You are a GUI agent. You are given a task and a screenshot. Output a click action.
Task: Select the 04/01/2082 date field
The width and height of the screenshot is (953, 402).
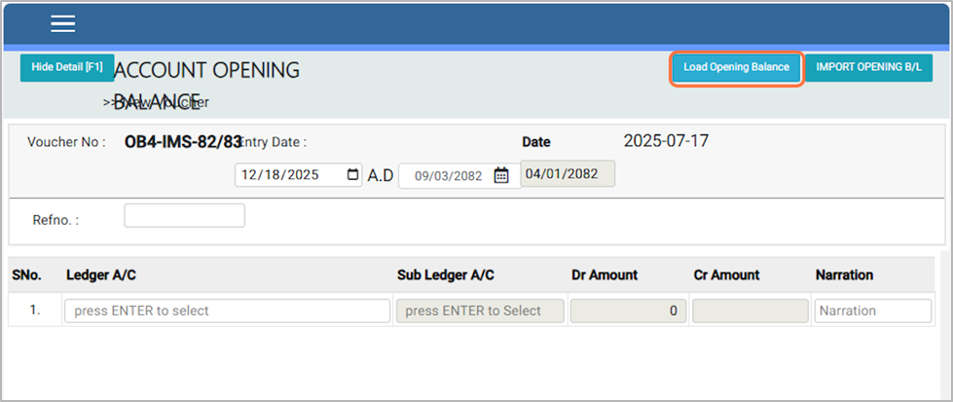(568, 174)
